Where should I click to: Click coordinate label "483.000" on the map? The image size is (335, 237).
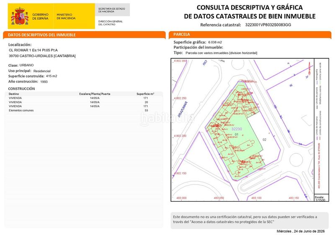click(181, 198)
